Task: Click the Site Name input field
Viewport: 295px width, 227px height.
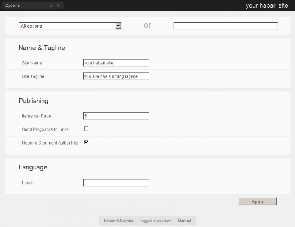Action: (x=116, y=63)
